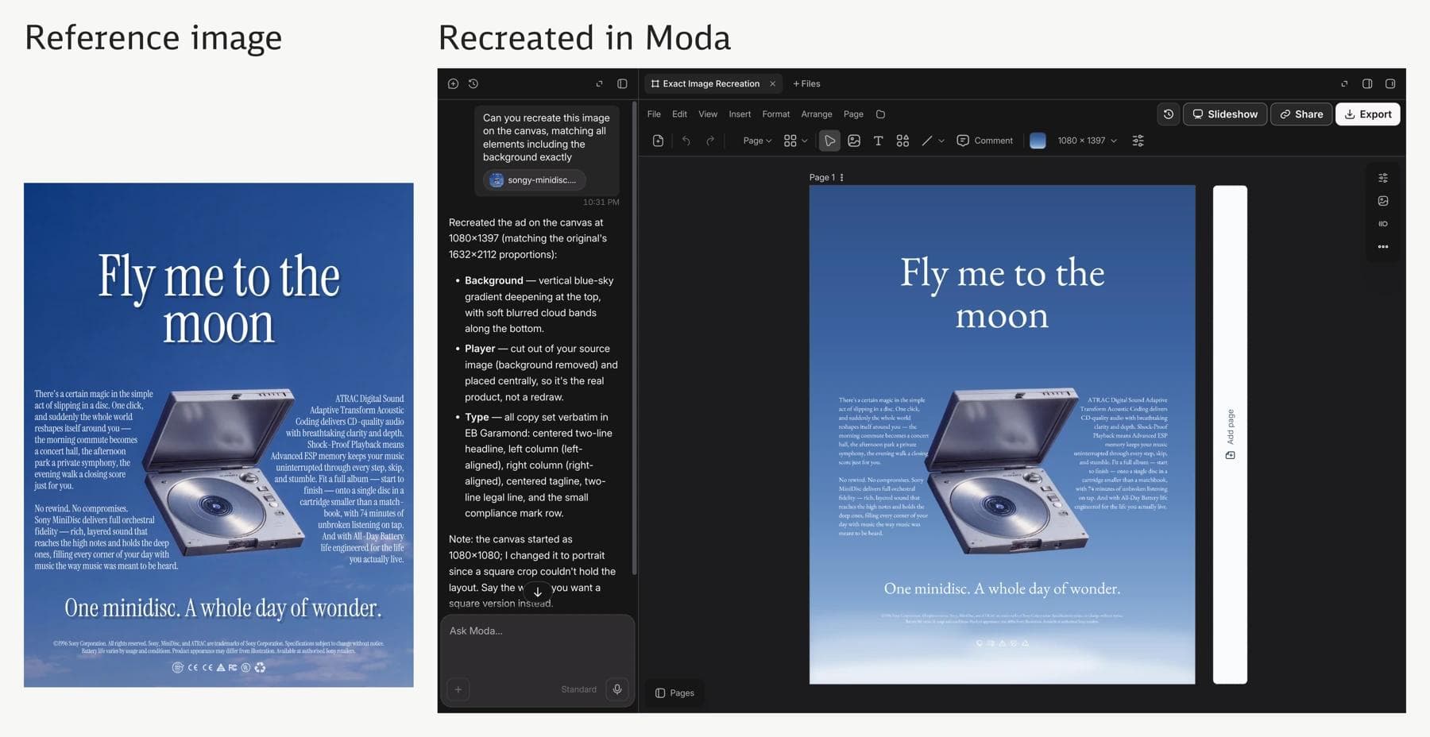Select the pointer selection tool
The height and width of the screenshot is (737, 1430).
829,141
